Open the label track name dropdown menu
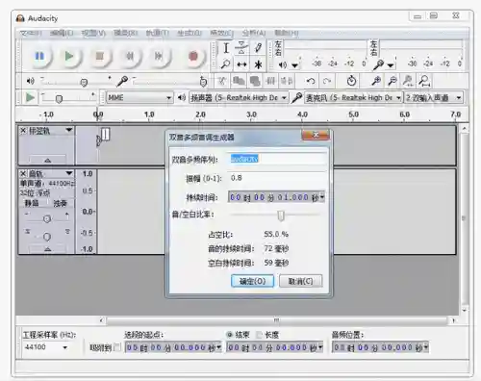 coord(69,130)
